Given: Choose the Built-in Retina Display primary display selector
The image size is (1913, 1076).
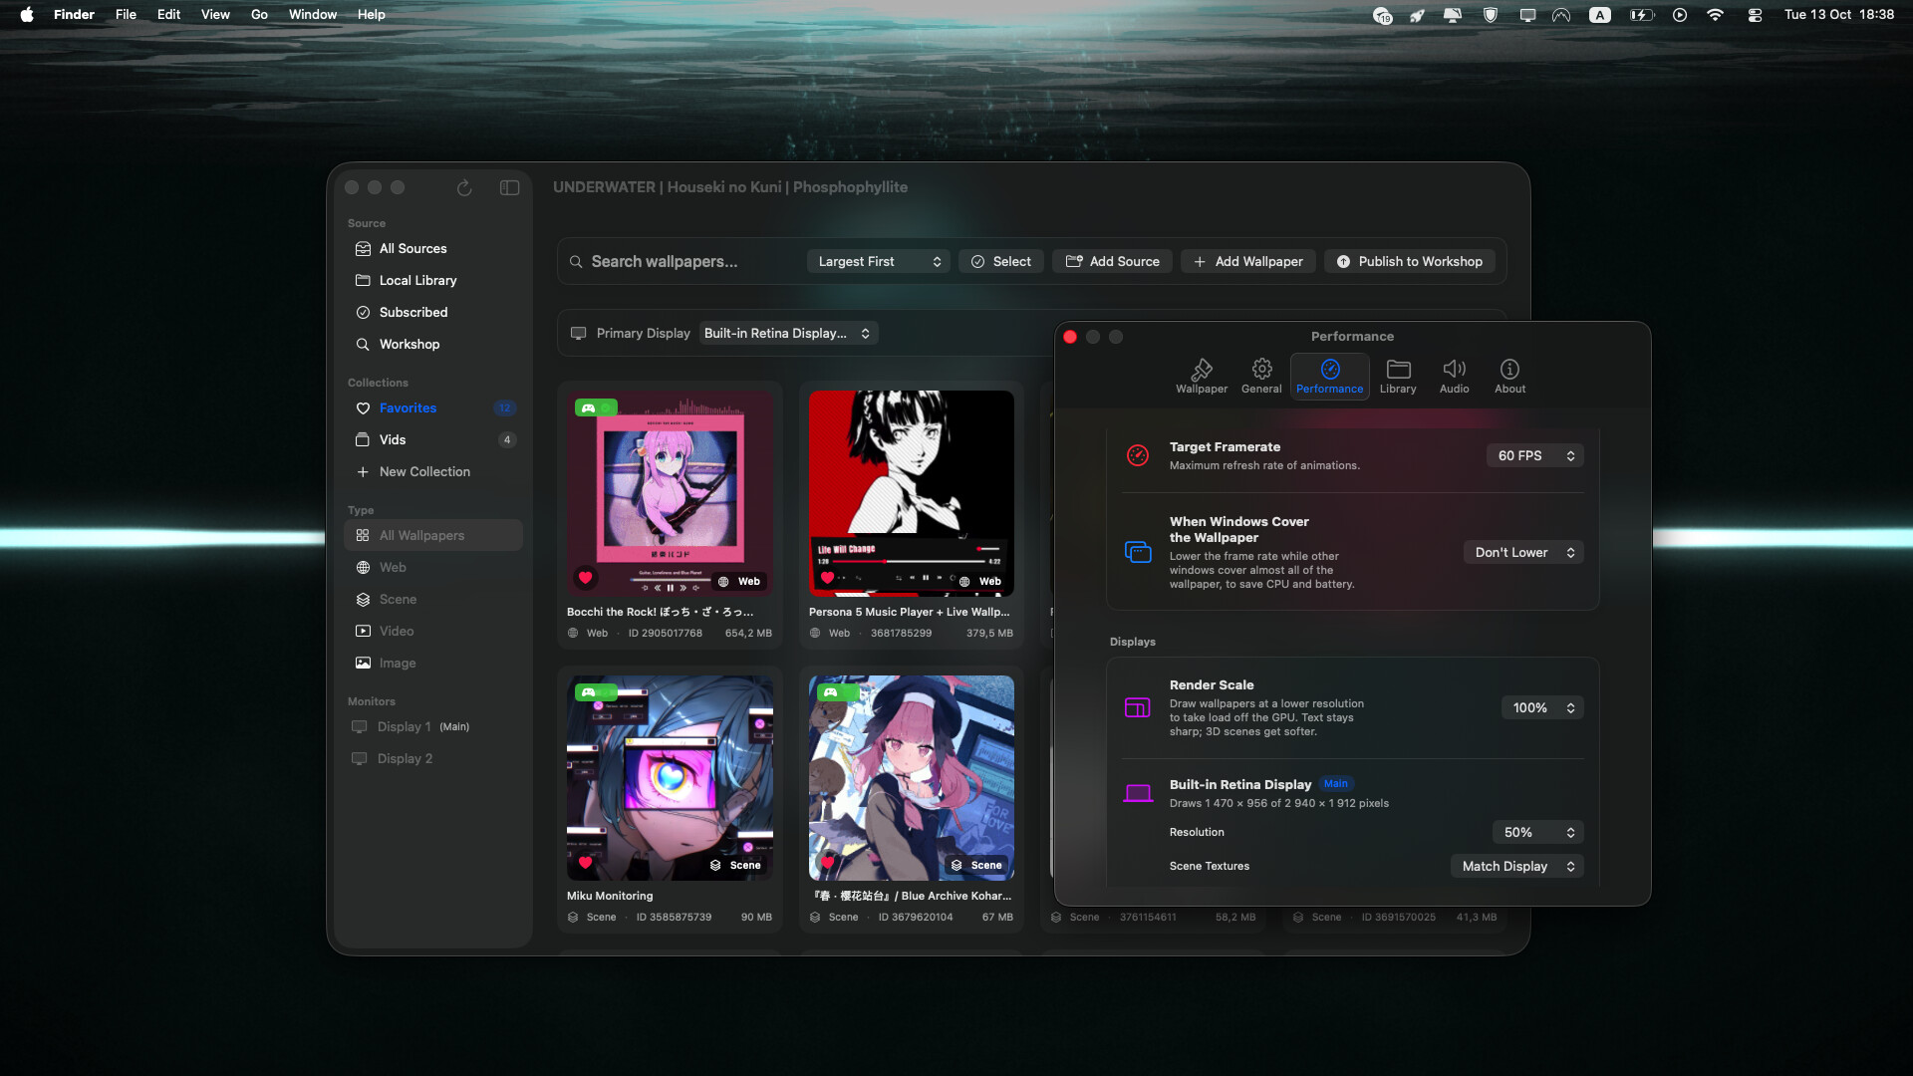Looking at the screenshot, I should pos(788,333).
